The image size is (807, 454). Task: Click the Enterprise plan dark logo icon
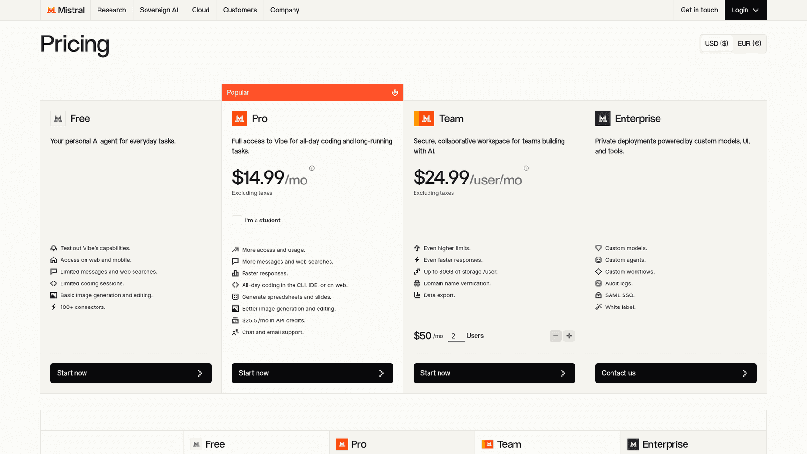(603, 119)
